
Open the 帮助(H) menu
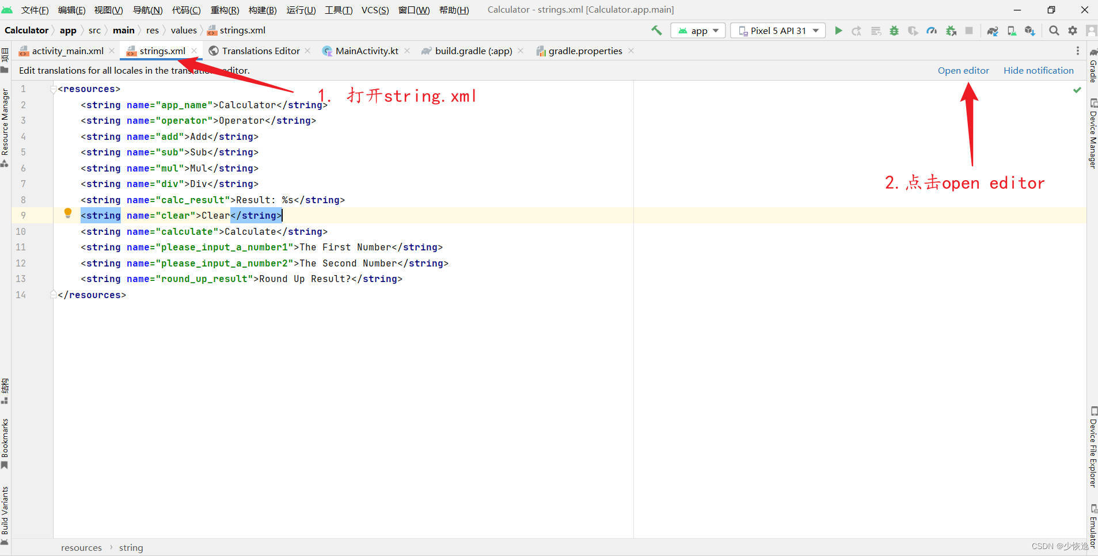[454, 10]
